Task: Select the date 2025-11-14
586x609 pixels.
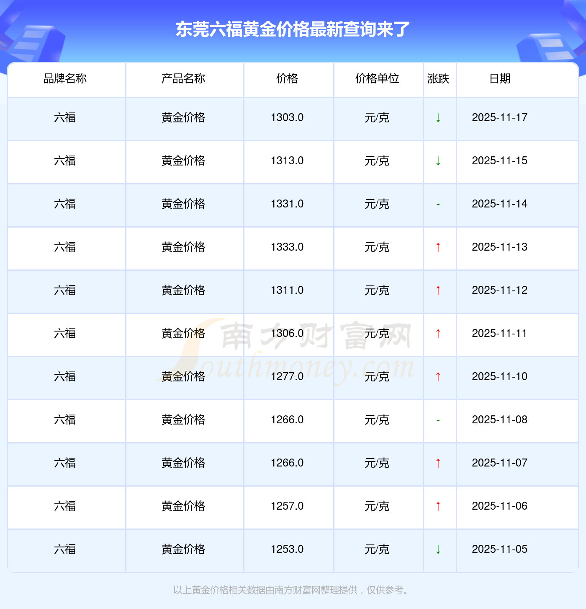Action: tap(500, 204)
